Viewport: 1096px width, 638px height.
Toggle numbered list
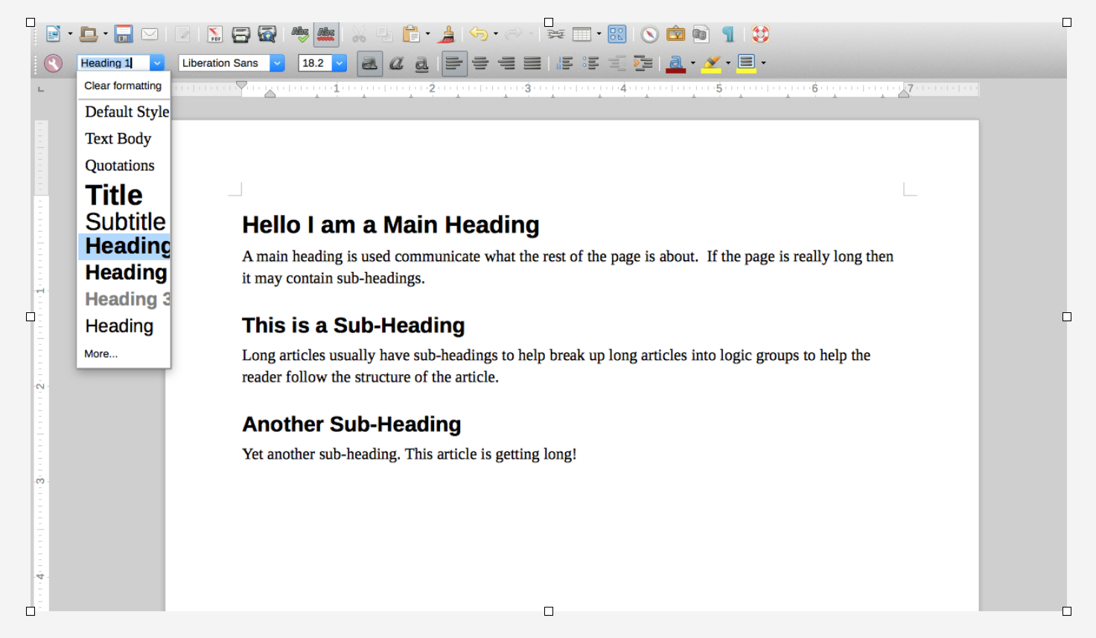[x=565, y=64]
